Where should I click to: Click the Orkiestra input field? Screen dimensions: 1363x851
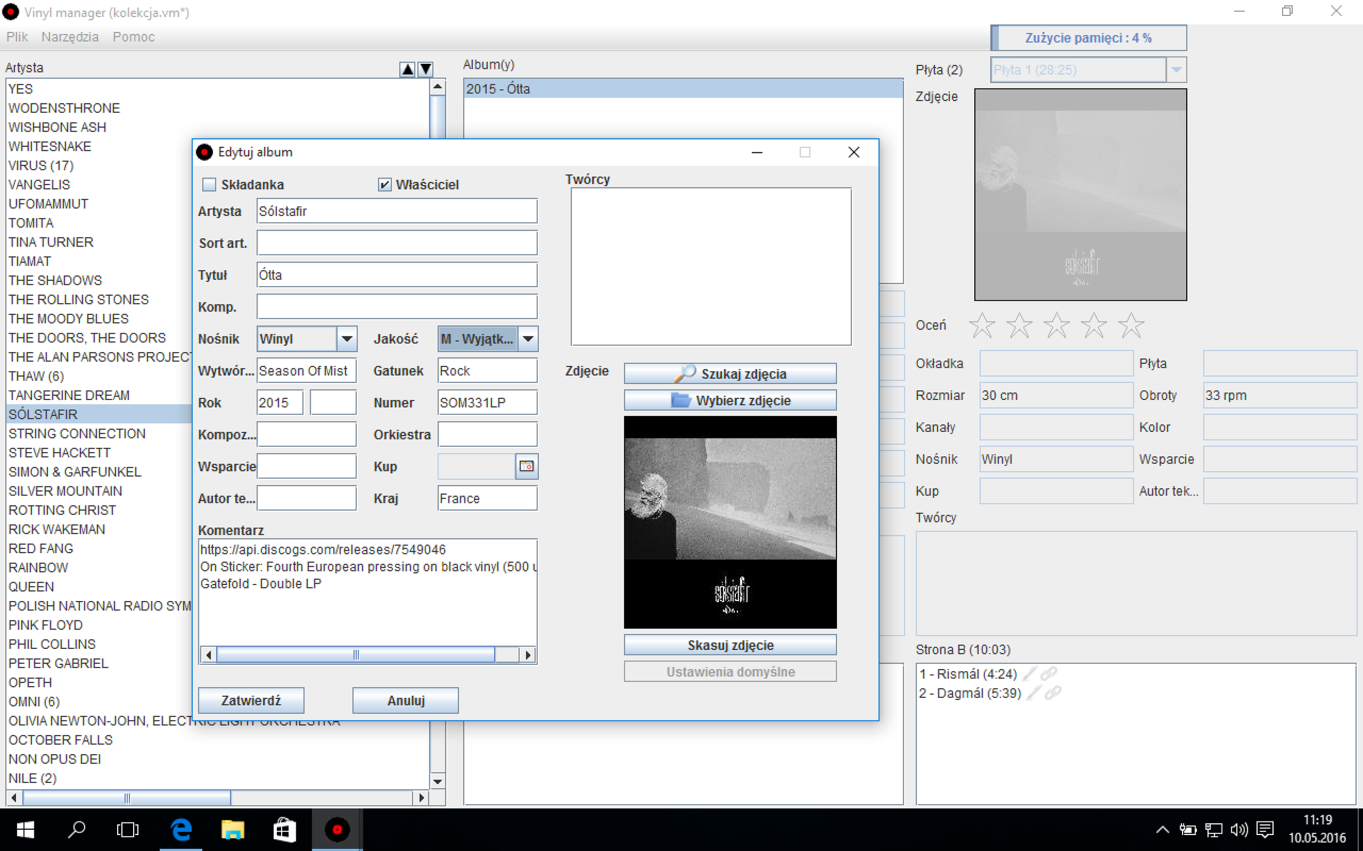tap(487, 434)
